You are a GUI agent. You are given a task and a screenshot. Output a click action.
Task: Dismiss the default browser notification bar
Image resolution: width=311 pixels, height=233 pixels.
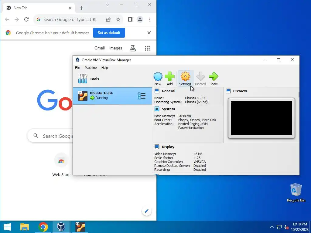149,33
